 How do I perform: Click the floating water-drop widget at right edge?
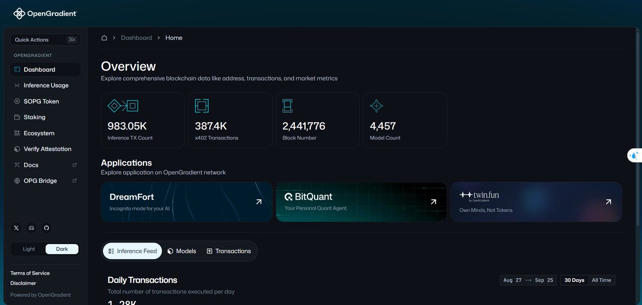[x=635, y=155]
